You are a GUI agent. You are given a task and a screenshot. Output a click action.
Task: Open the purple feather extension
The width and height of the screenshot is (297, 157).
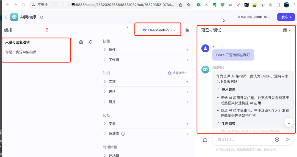pos(238,5)
